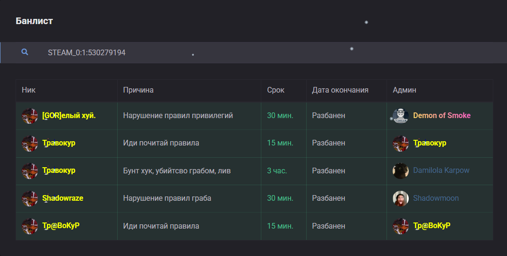Open admin name Тр@ВоКуР in last row
This screenshot has width=507, height=256.
click(432, 226)
